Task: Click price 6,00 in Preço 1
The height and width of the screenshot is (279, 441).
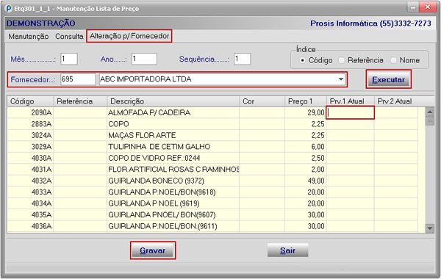Action: 306,147
